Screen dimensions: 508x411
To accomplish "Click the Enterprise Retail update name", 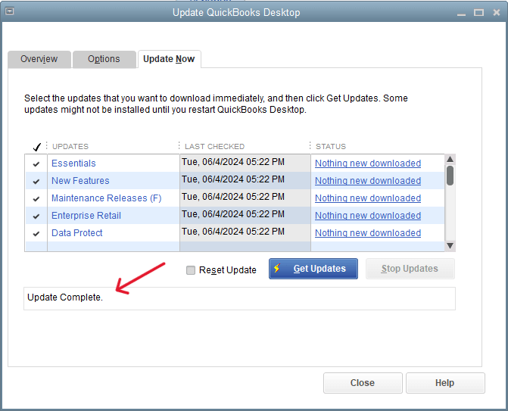I will (86, 216).
